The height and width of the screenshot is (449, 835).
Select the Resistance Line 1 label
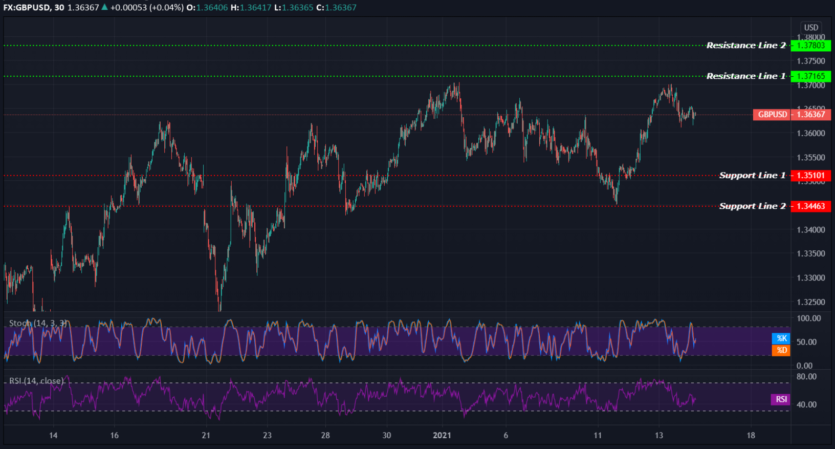(x=746, y=76)
